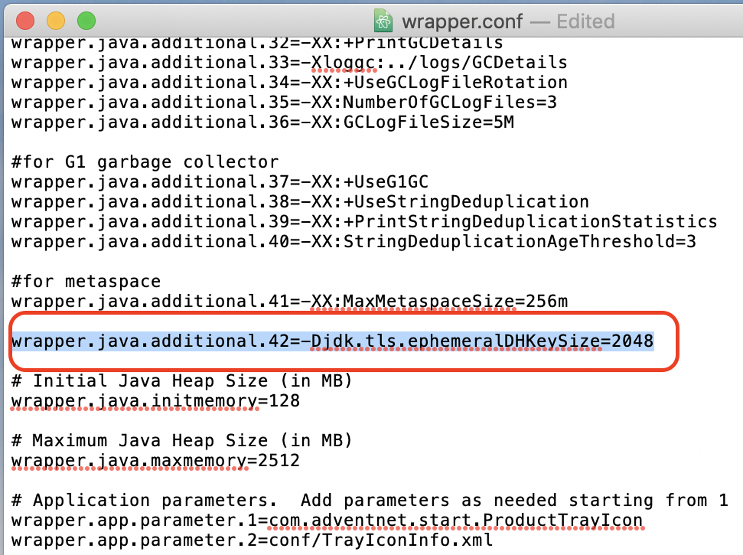Click line wrapper.app.parameter.1 ProductTrayIcon
This screenshot has height=555, width=743.
pyautogui.click(x=327, y=521)
